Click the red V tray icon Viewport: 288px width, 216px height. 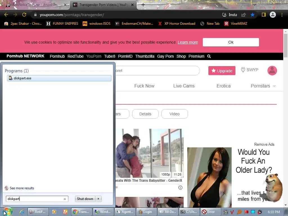232,212
